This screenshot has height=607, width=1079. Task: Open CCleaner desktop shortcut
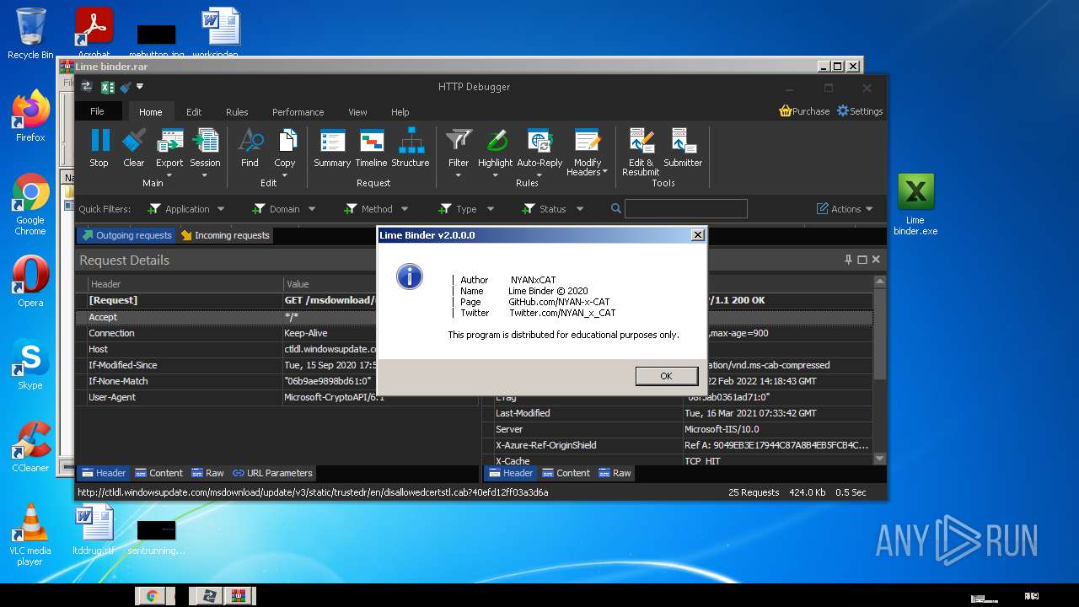point(30,448)
